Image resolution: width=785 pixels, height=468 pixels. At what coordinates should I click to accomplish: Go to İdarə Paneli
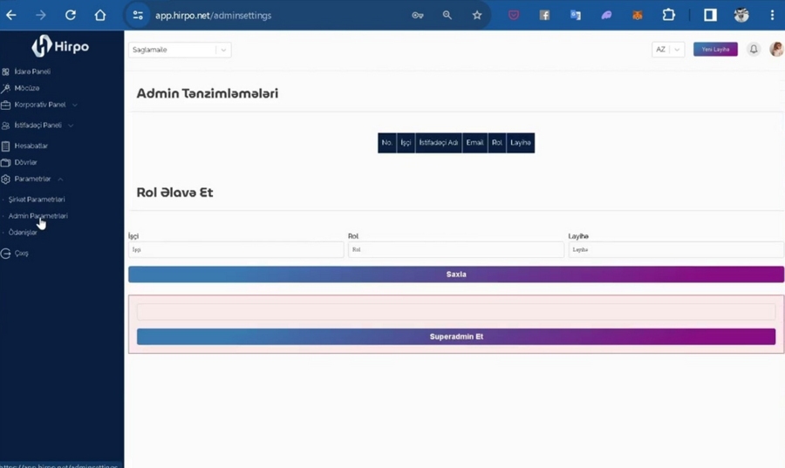click(32, 71)
